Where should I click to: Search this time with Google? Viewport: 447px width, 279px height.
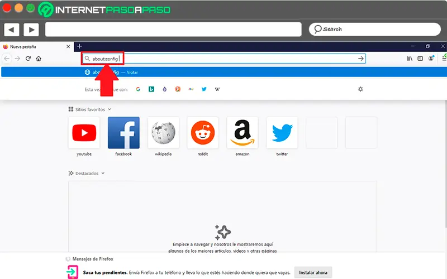point(138,89)
